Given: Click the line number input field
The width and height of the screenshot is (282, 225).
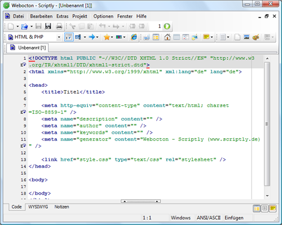Looking at the screenshot, I should [x=156, y=27].
